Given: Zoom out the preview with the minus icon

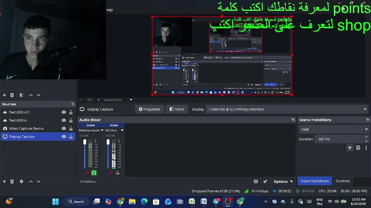Looking at the screenshot, I should (x=81, y=100).
